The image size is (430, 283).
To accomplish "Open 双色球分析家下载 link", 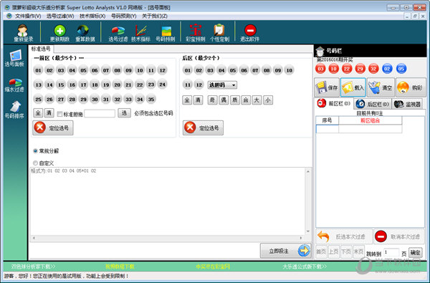I will pyautogui.click(x=33, y=267).
